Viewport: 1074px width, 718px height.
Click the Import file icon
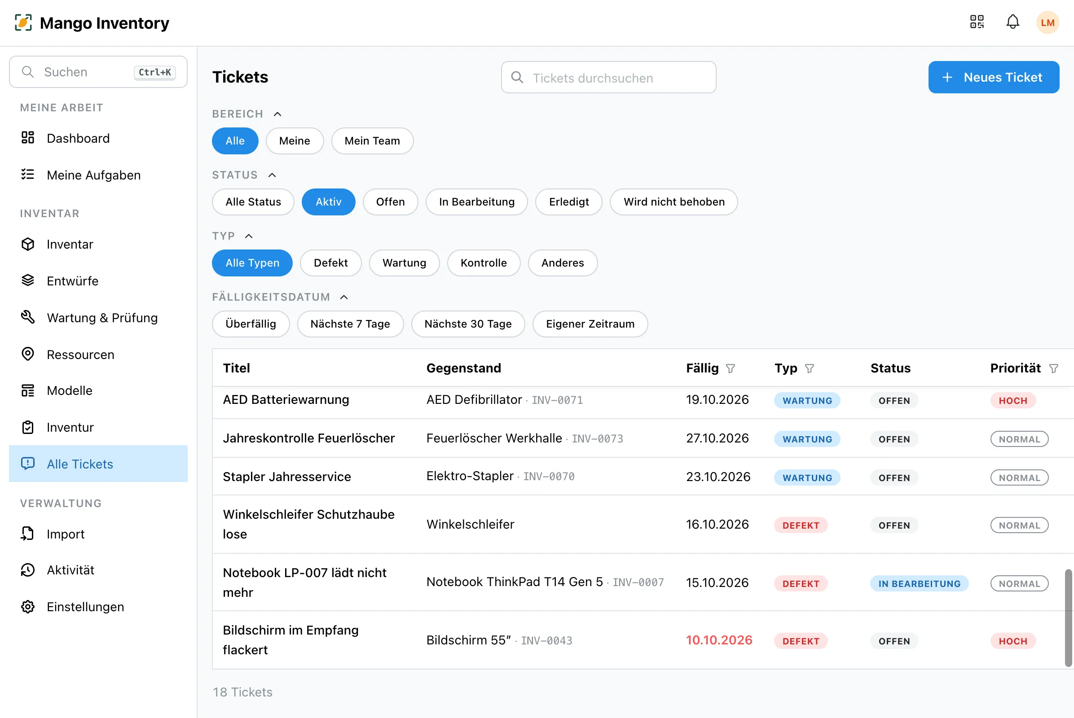coord(28,534)
